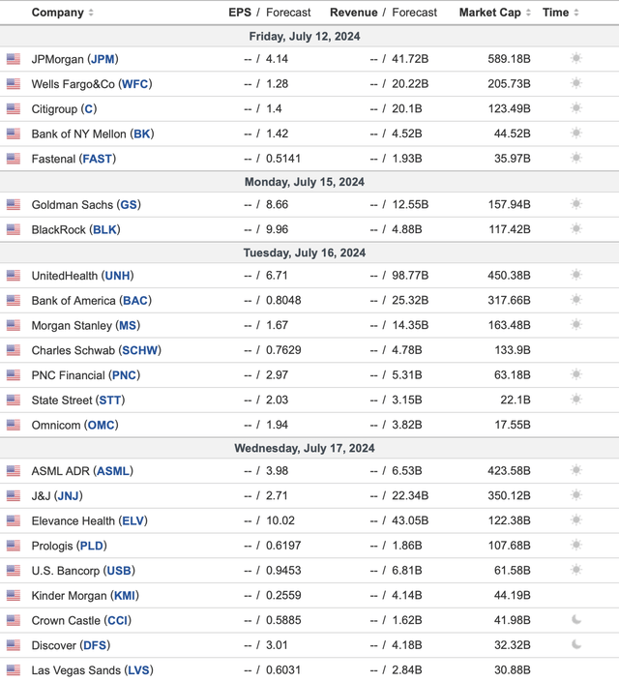Click the Monday, July 15, 2024 date header
The height and width of the screenshot is (682, 619).
305,182
